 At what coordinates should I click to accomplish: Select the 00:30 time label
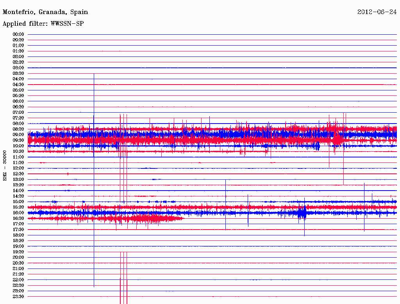[18, 40]
